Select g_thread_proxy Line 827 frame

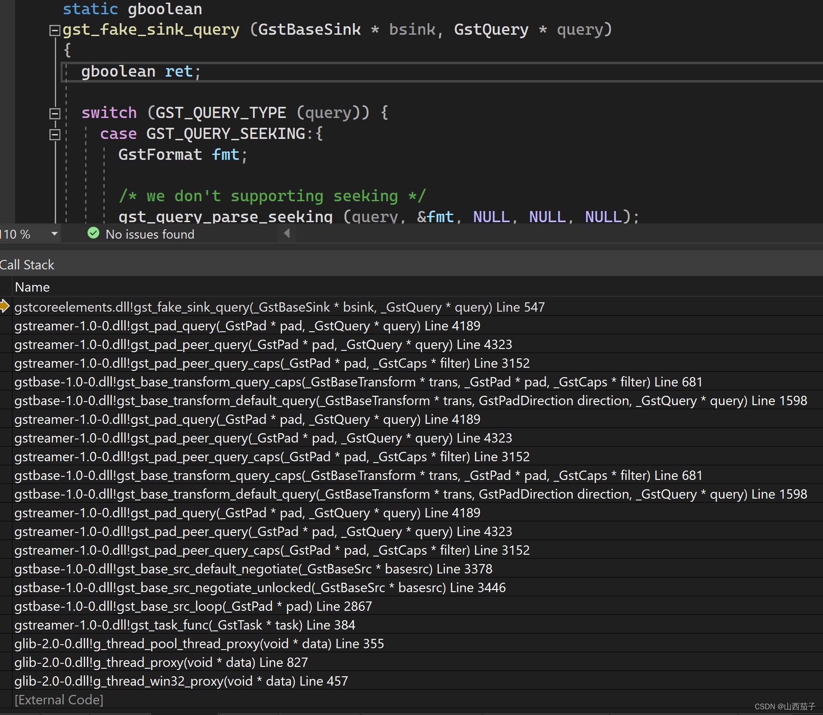[161, 662]
